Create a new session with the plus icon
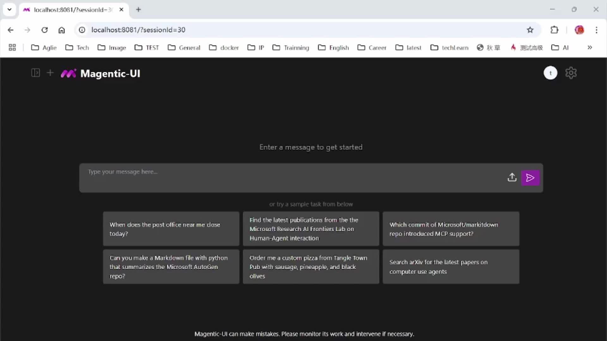 50,73
